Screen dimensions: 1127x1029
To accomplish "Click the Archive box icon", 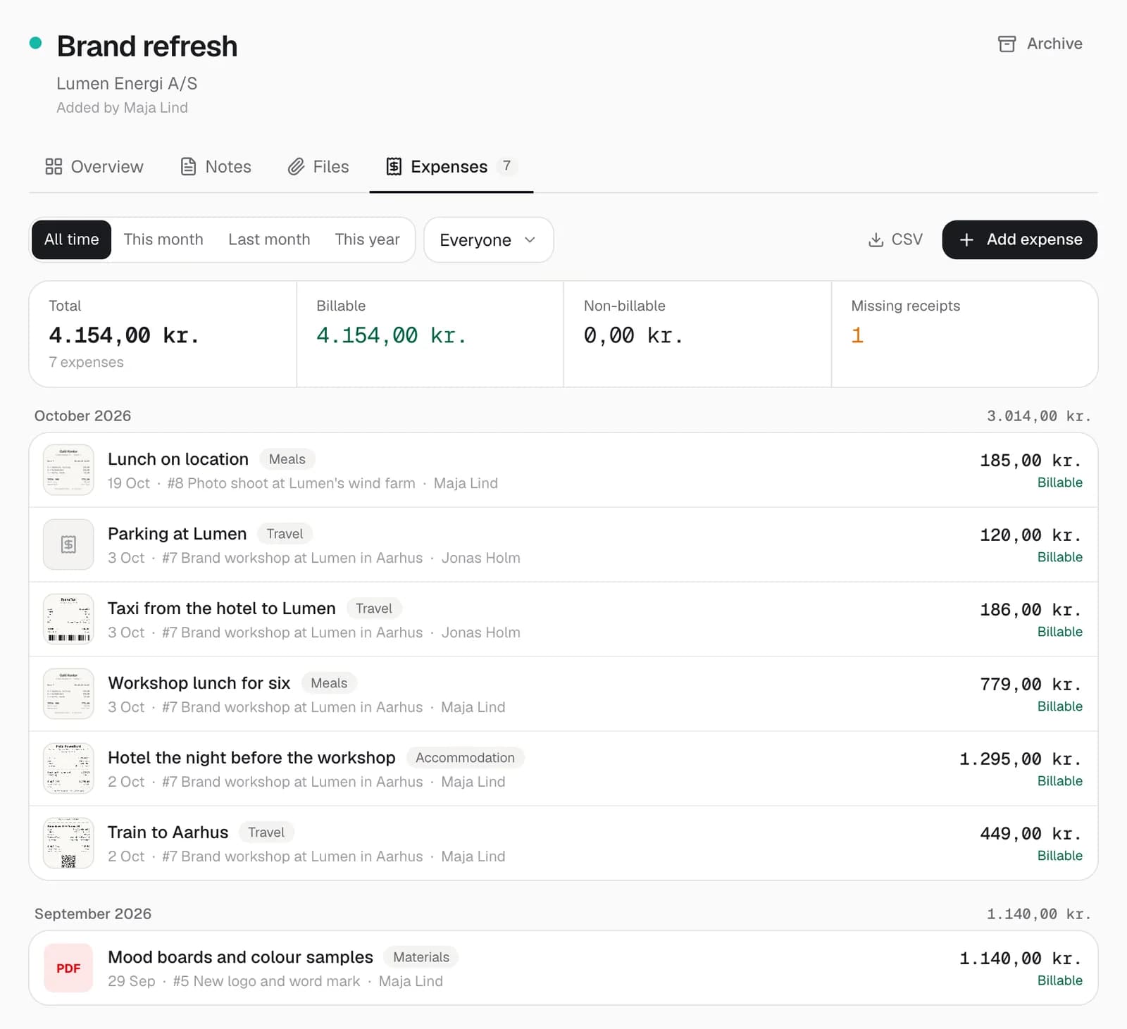I will (1007, 44).
